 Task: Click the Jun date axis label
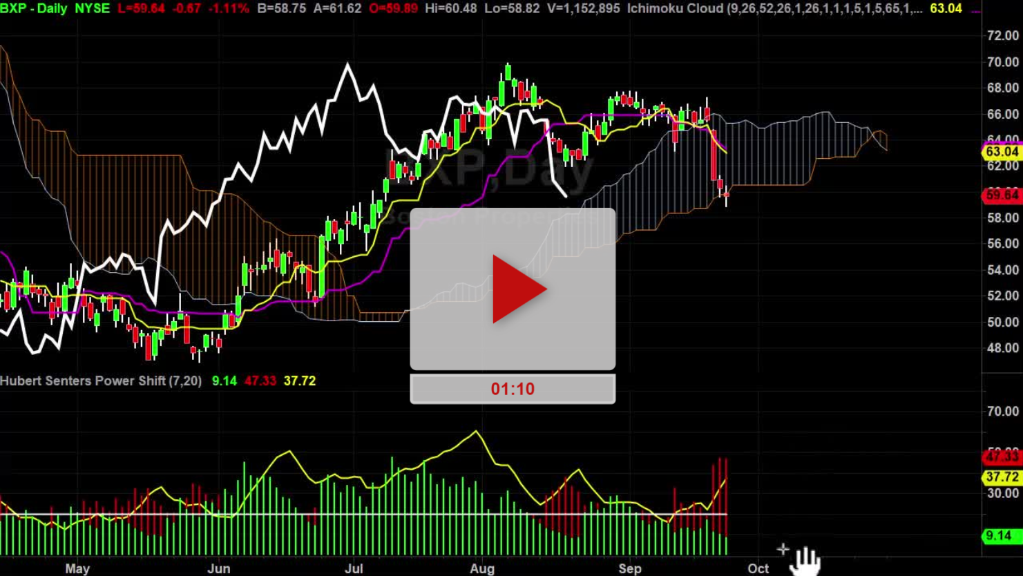[x=219, y=568]
